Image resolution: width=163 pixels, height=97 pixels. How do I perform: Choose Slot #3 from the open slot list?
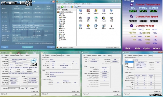[129, 65]
